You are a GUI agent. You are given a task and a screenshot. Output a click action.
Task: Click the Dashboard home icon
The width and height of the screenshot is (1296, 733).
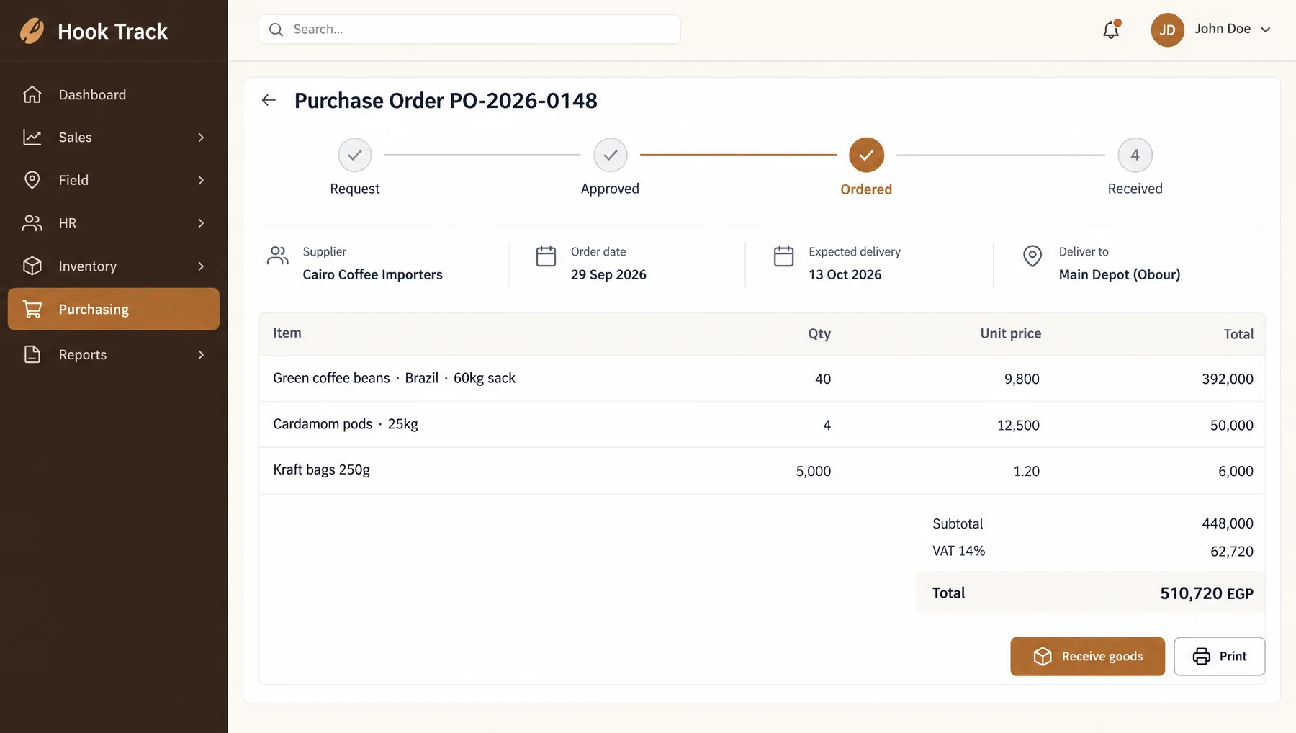pyautogui.click(x=32, y=94)
